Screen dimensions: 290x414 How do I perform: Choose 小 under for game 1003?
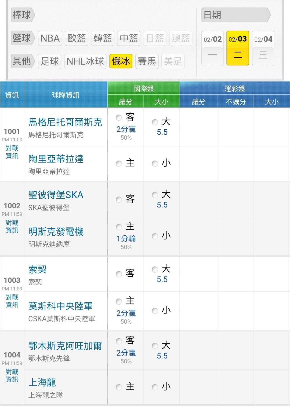155,311
